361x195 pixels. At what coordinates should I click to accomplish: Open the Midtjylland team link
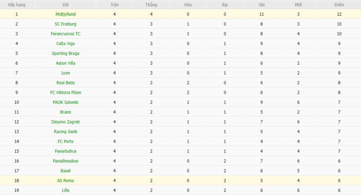[x=65, y=14]
